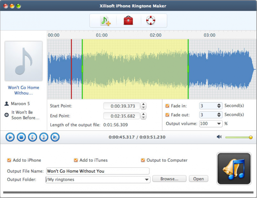Viewport: 257px width, 198px height.
Task: Set end point with right bracket button
Action: [x=44, y=137]
